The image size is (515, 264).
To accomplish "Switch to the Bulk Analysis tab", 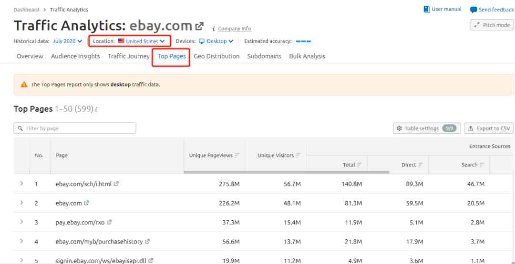I will click(307, 56).
